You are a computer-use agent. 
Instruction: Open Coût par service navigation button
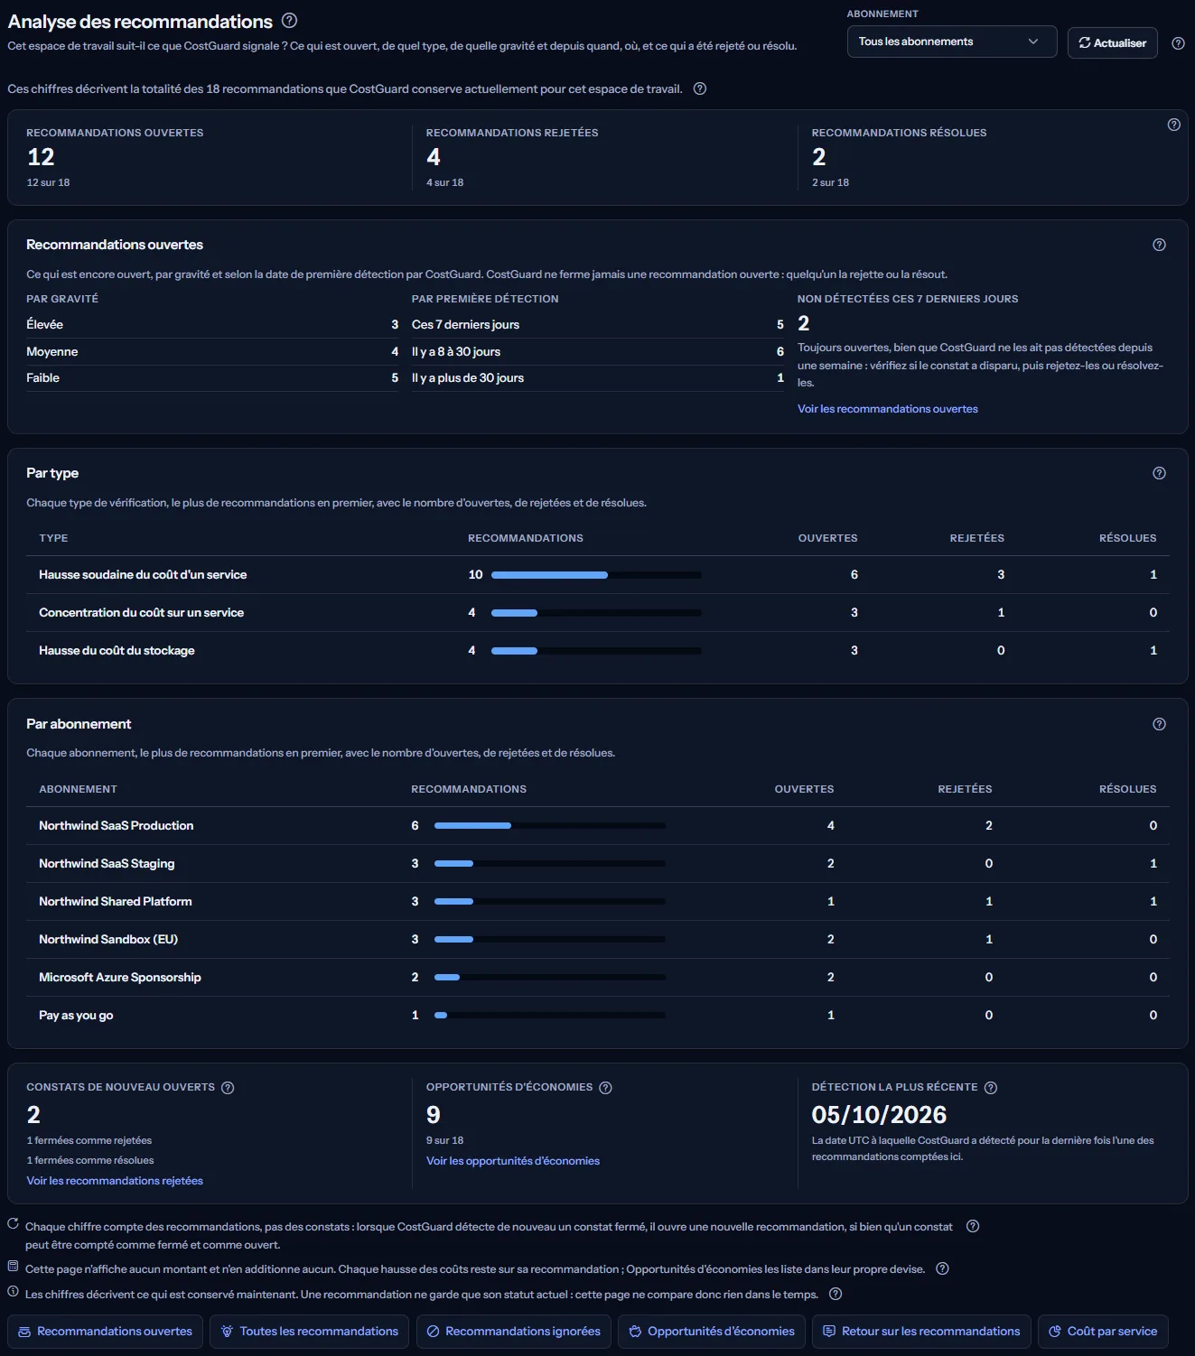coord(1103,1332)
